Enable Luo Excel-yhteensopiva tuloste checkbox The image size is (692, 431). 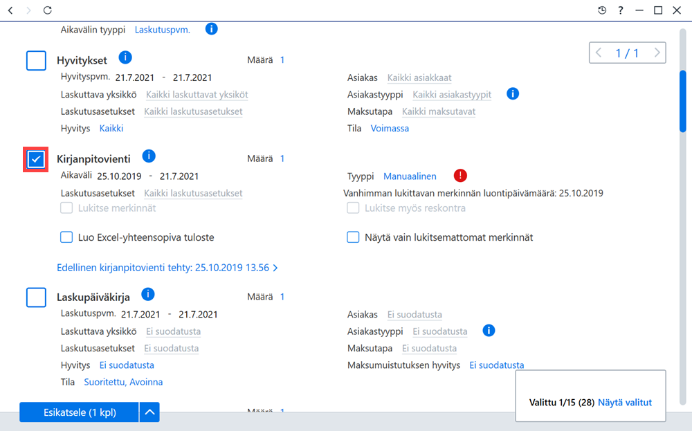(x=66, y=237)
